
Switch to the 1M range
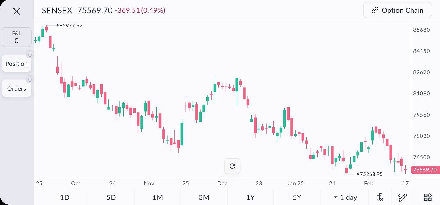tap(157, 197)
